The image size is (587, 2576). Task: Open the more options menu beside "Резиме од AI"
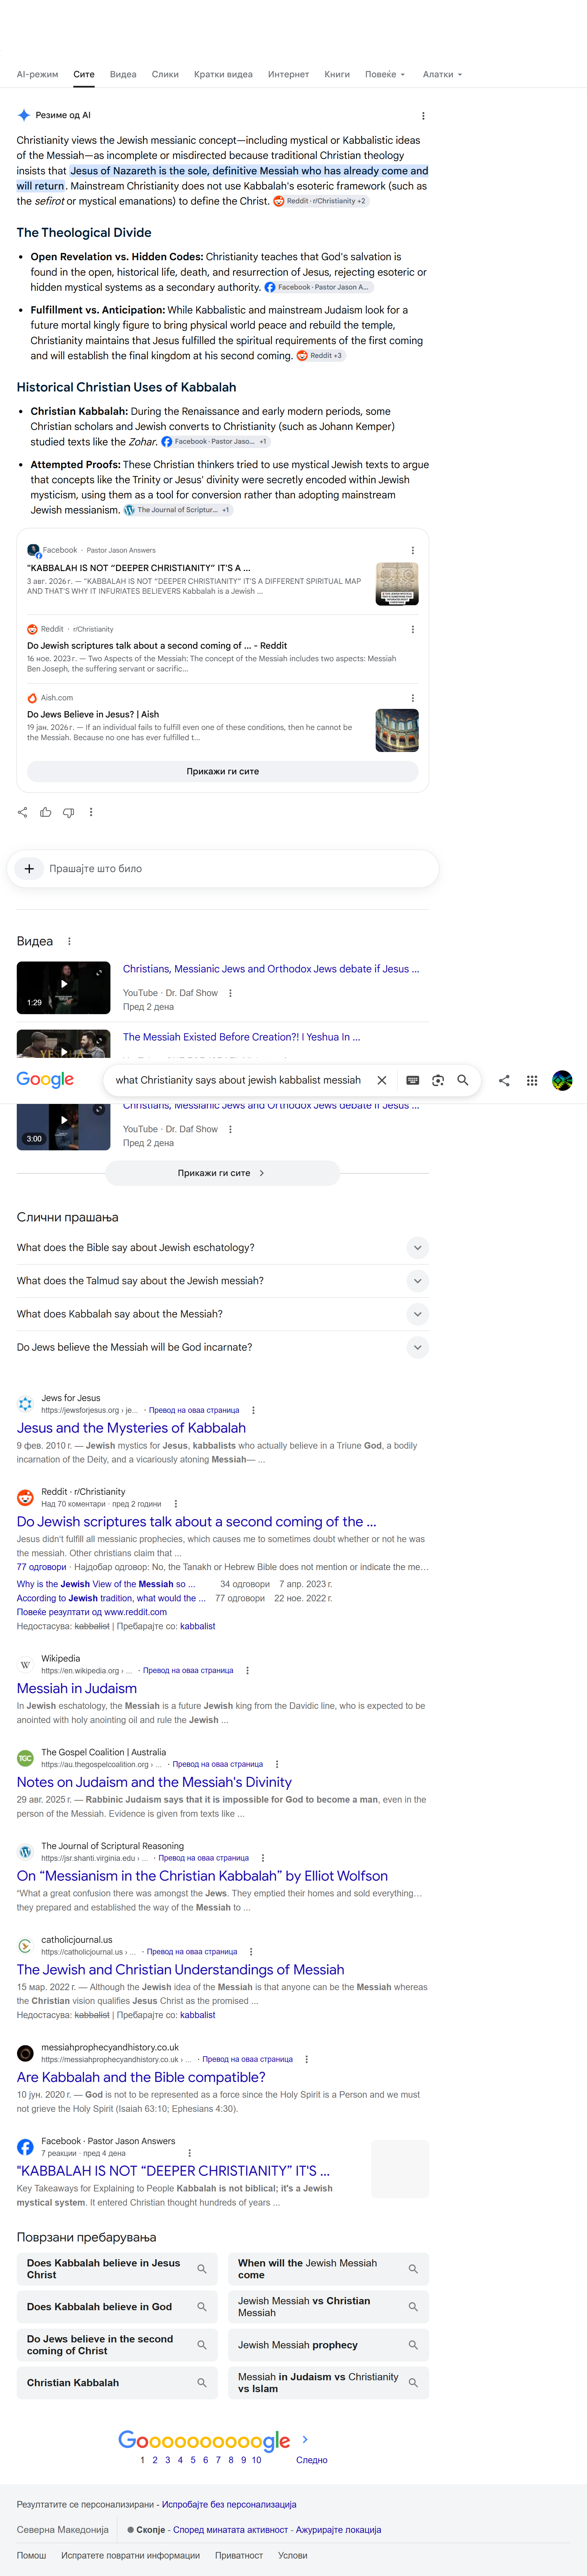[423, 116]
